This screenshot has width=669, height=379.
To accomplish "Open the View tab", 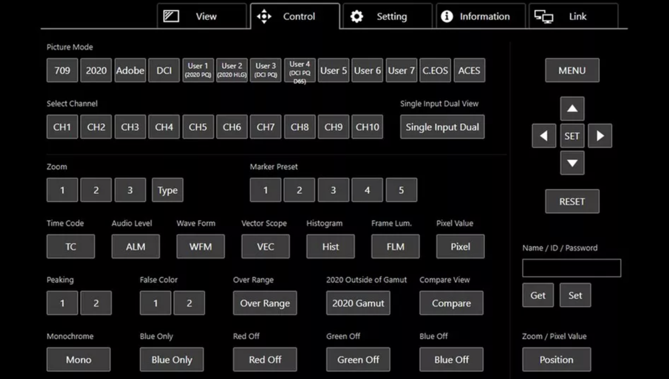I will (x=202, y=16).
